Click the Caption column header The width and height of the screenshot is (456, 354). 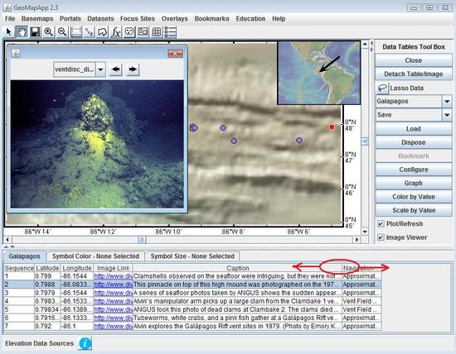tap(238, 268)
